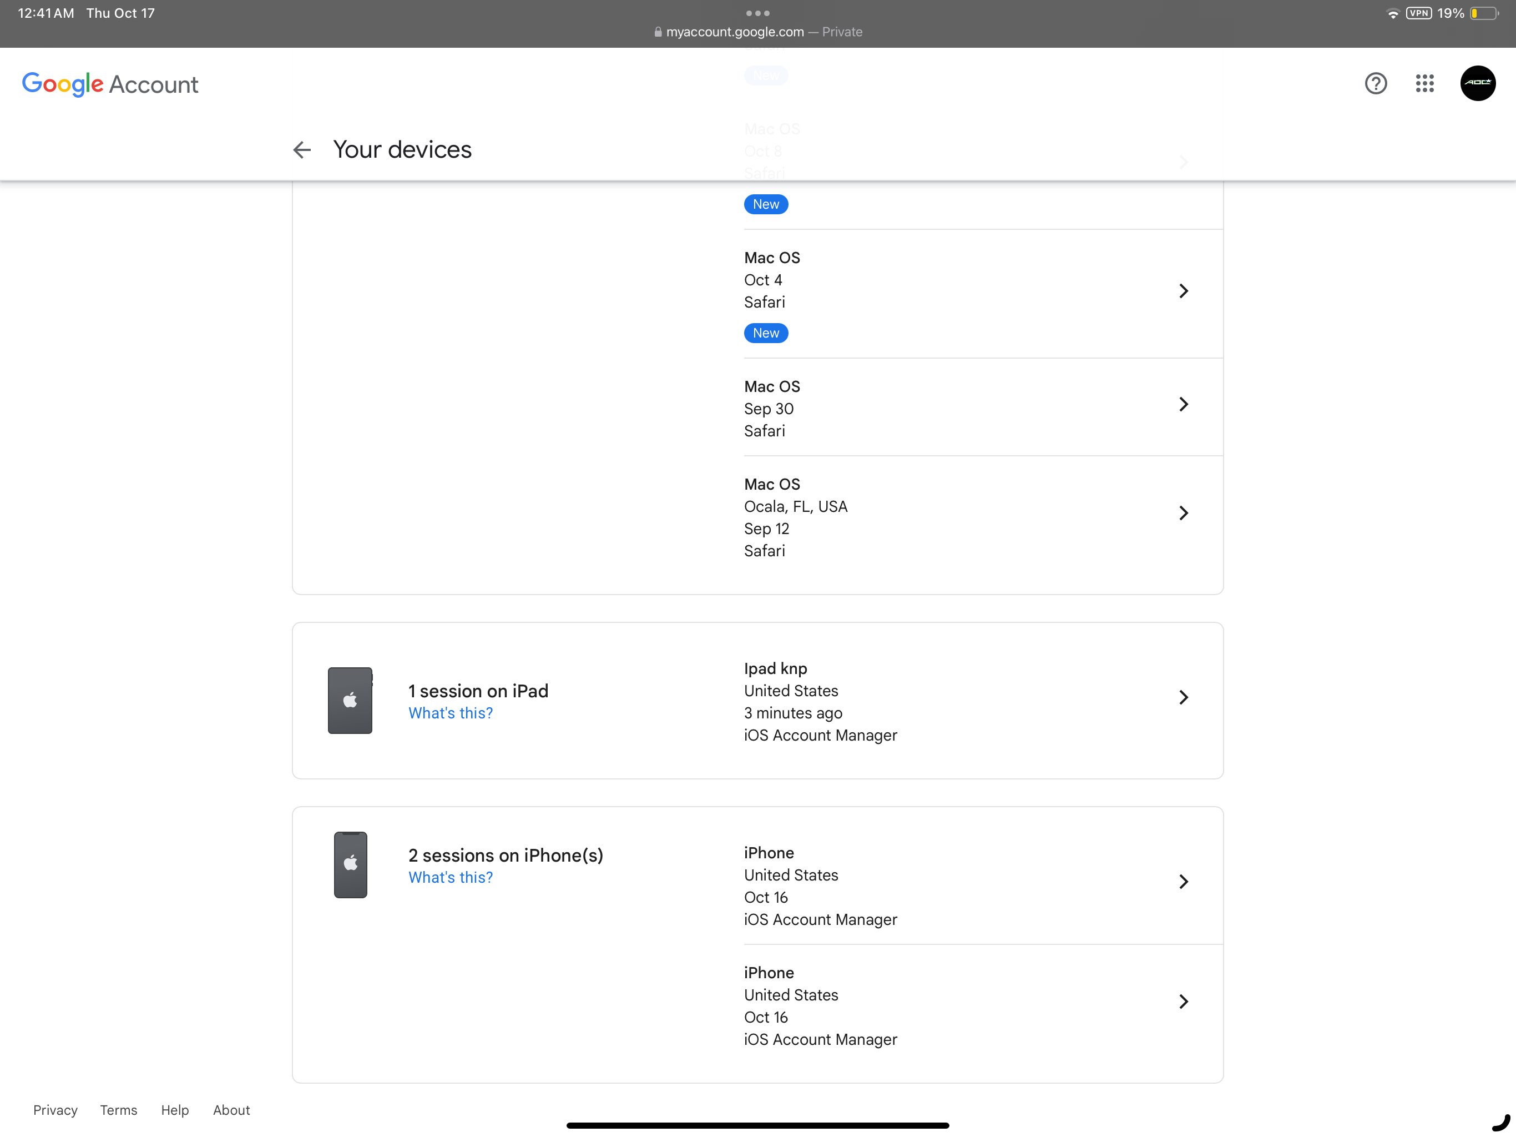Open the Terms footer link
This screenshot has width=1516, height=1137.
(x=119, y=1110)
